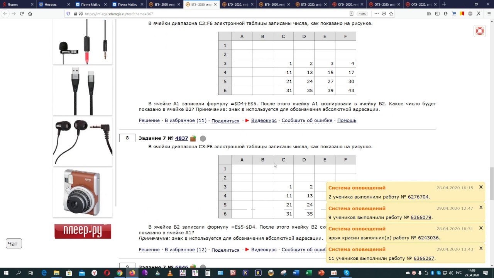The width and height of the screenshot is (494, 278).
Task: Click Сообщить об ошибке under A1 task
Action: (x=307, y=120)
